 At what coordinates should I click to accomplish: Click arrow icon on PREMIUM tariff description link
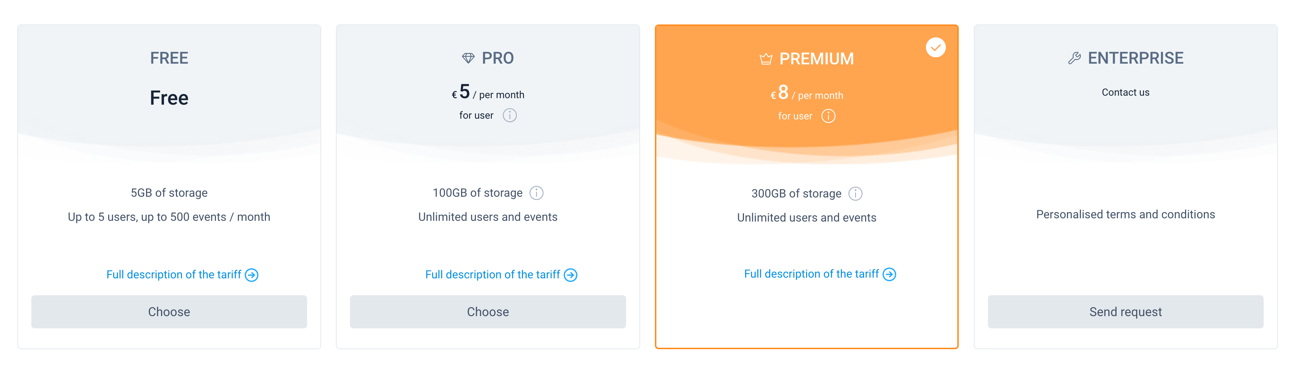[889, 274]
